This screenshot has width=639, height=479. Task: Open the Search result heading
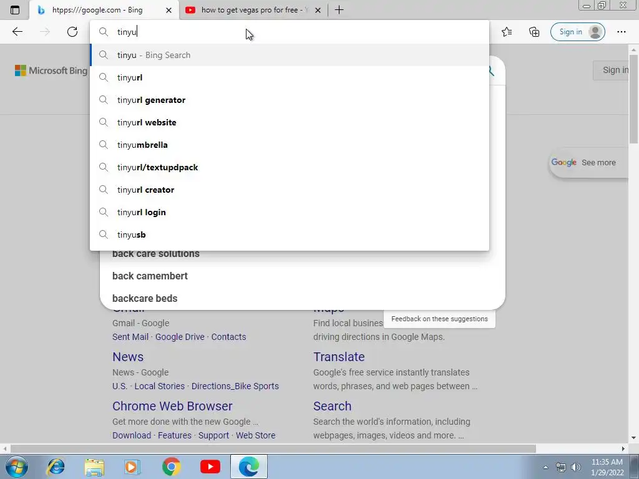point(332,406)
